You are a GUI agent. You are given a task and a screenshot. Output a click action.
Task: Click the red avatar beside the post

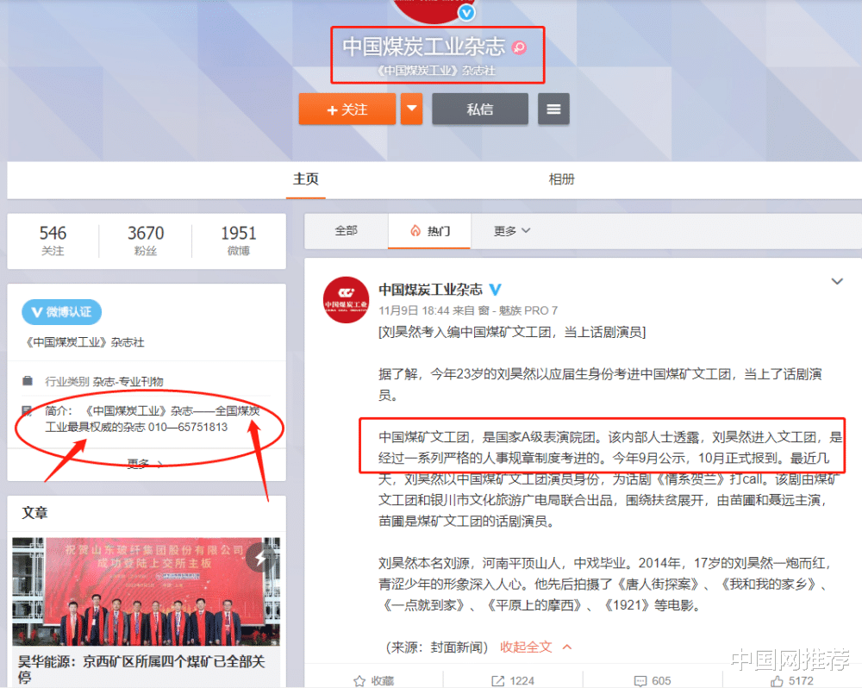pos(346,300)
